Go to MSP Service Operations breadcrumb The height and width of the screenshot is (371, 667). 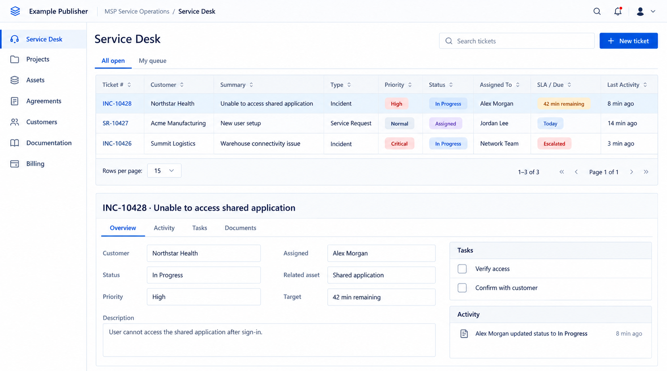click(x=137, y=11)
